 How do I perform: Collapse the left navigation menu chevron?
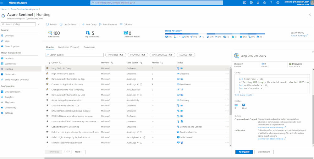39,24
